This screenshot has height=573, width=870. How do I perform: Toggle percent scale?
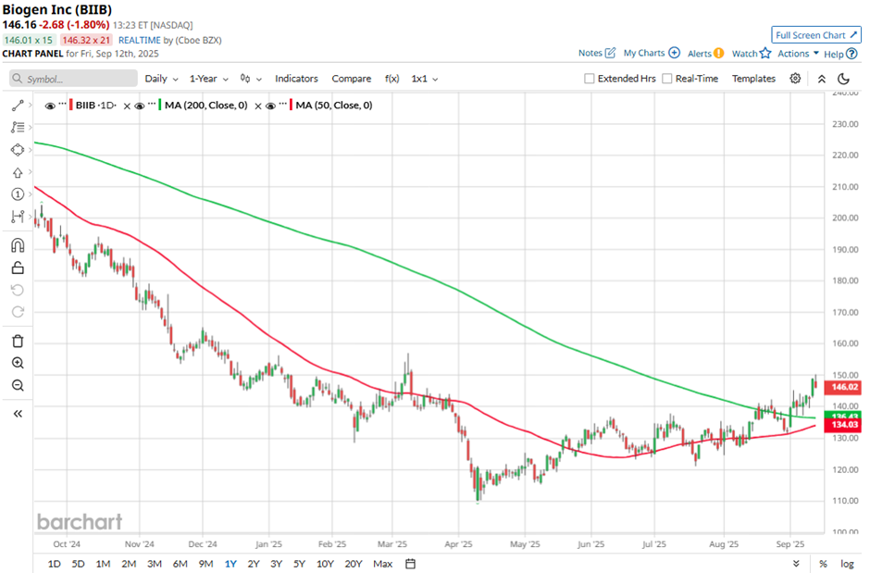pyautogui.click(x=823, y=564)
